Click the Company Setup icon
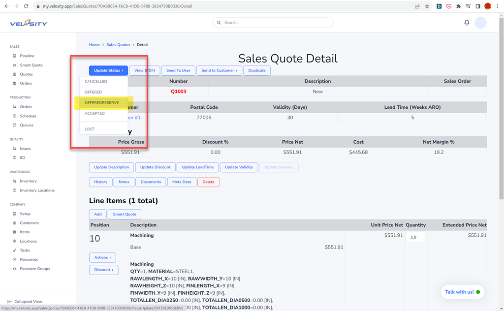 (15, 214)
